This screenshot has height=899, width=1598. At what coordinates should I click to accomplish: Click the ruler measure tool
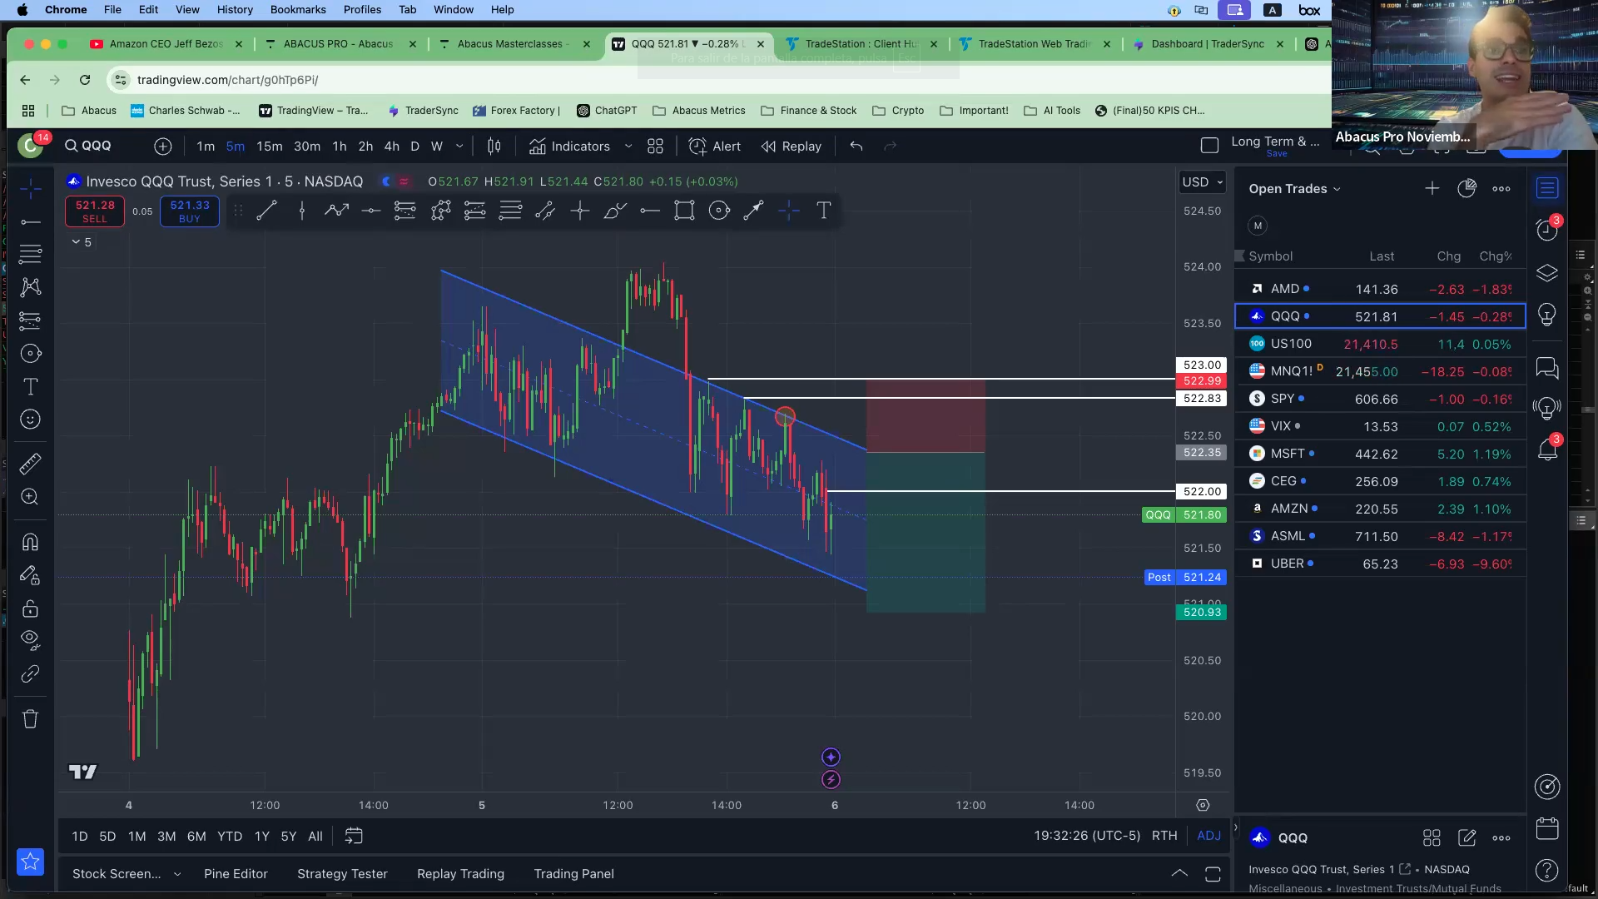coord(30,464)
